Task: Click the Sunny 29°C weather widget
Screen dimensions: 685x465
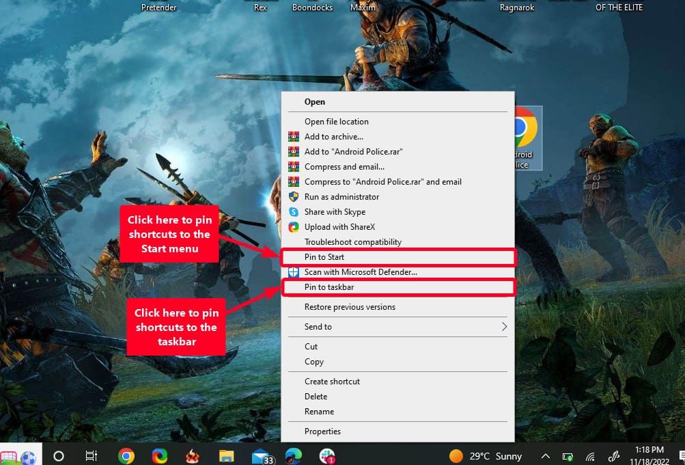Action: point(486,456)
